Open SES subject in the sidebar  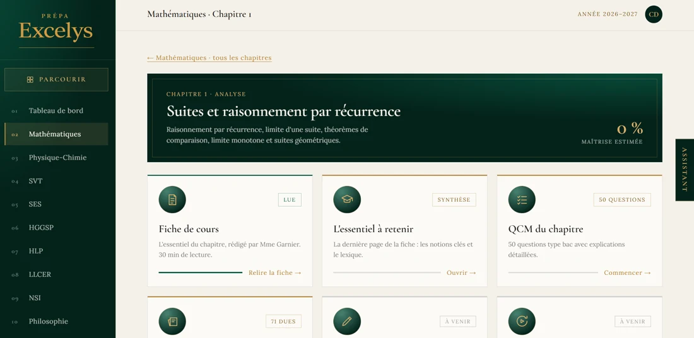click(56, 204)
